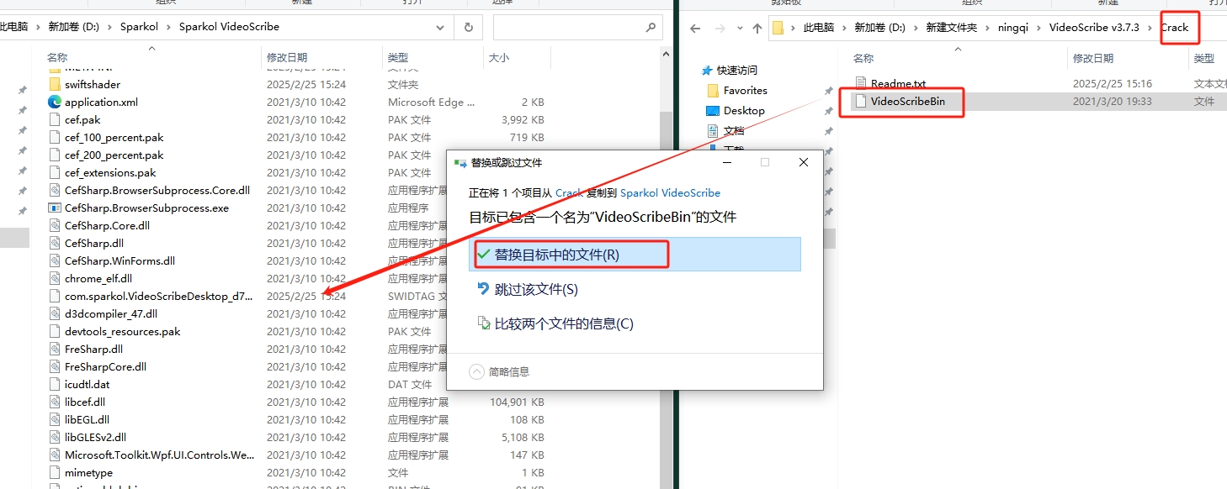Expand the breadcrumb chevron after Sparkol in left window

pos(168,27)
